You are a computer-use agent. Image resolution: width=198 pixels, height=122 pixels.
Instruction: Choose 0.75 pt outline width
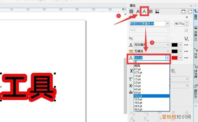pyautogui.click(x=151, y=73)
